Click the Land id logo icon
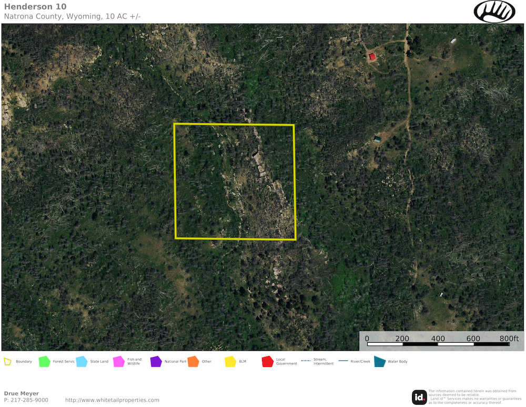Screen dimensions: 526x407 (x=419, y=397)
